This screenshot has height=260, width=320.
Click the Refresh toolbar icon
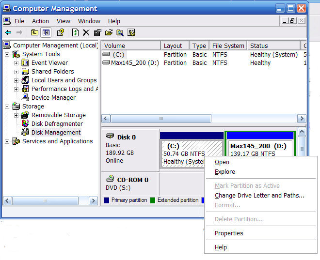75,32
